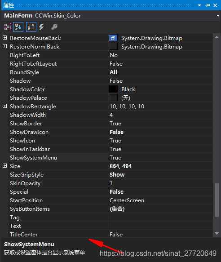The width and height of the screenshot is (221, 262).
Task: Click the ShowBorder True value
Action: 115,124
